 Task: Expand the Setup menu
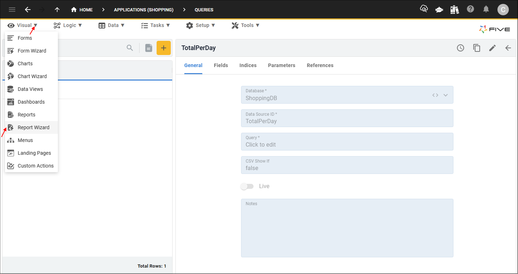point(201,25)
